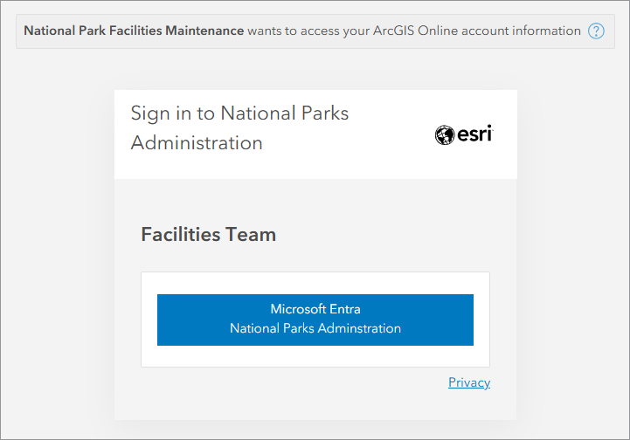This screenshot has width=630, height=440.
Task: Click bold 'National Park Facilities Maintenance' text
Action: click(x=134, y=31)
